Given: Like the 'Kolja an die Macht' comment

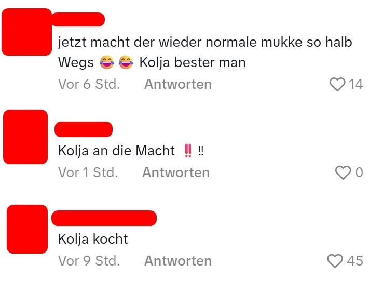Looking at the screenshot, I should pyautogui.click(x=343, y=172).
